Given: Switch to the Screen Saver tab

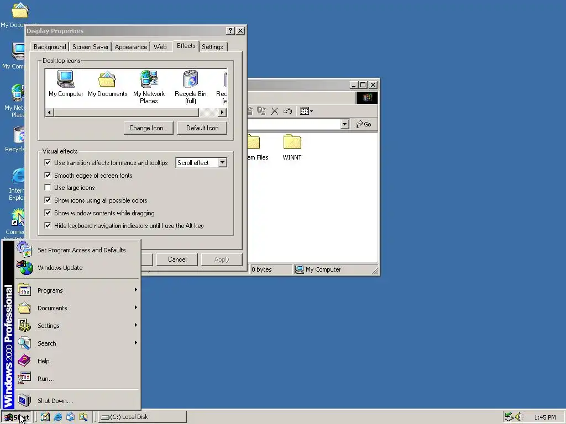Looking at the screenshot, I should click(x=90, y=47).
